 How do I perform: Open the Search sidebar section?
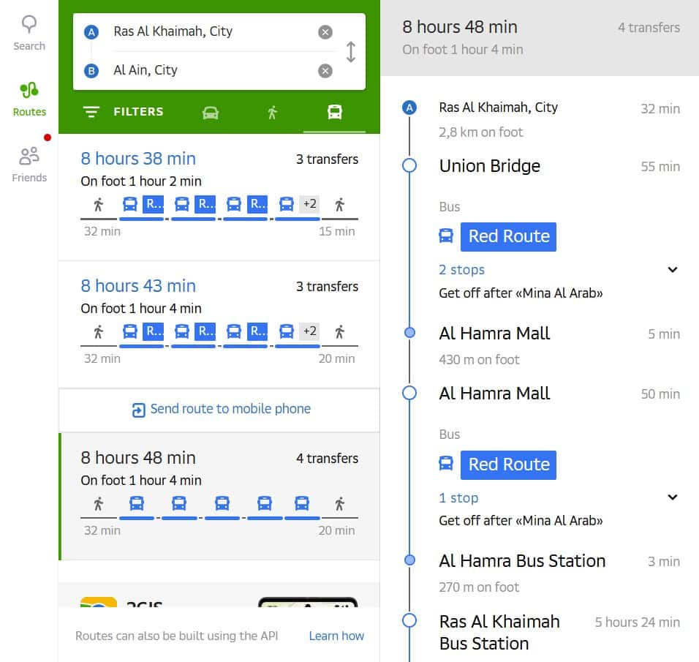click(29, 33)
